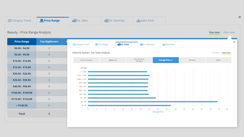Click the popup Est. Revenue icon
Screen dimensions: 244x137
(x=141, y=44)
